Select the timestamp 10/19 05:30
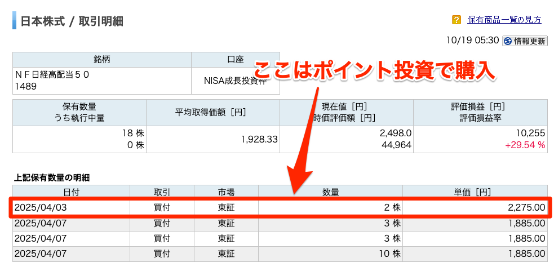This screenshot has height=267, width=554. [472, 40]
